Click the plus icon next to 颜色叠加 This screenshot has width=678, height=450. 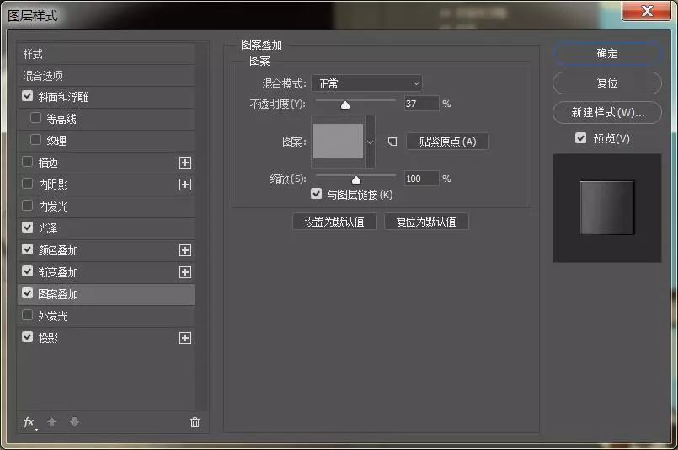(x=185, y=250)
